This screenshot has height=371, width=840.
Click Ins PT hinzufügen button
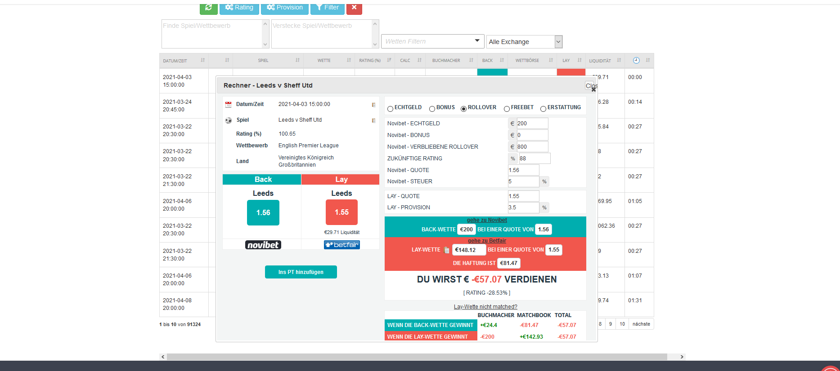[x=301, y=272]
